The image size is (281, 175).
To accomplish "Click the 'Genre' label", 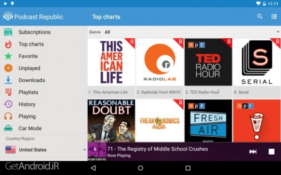I will [95, 32].
